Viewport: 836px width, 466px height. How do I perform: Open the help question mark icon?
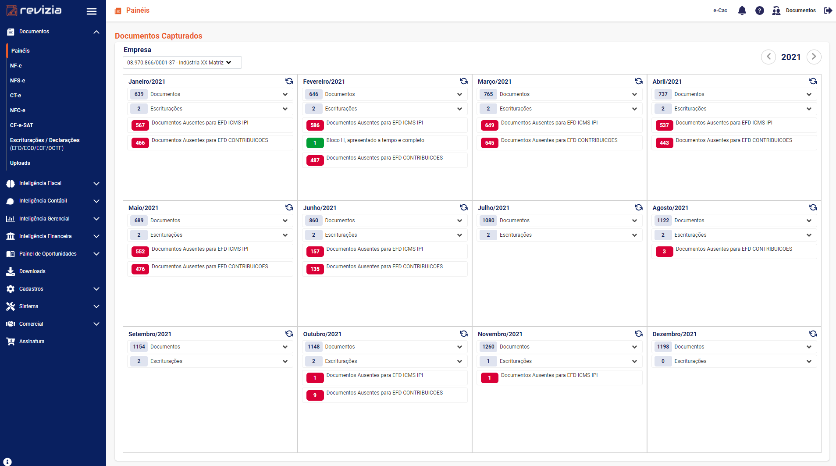pos(760,11)
